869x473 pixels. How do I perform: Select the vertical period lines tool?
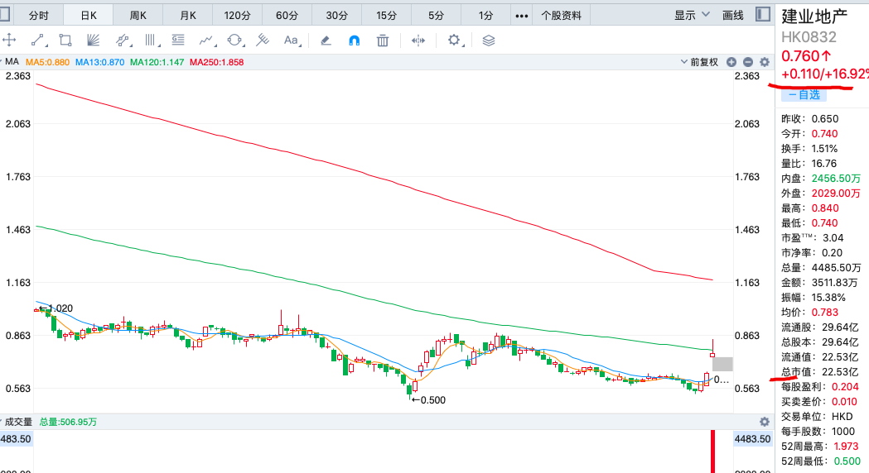[152, 40]
